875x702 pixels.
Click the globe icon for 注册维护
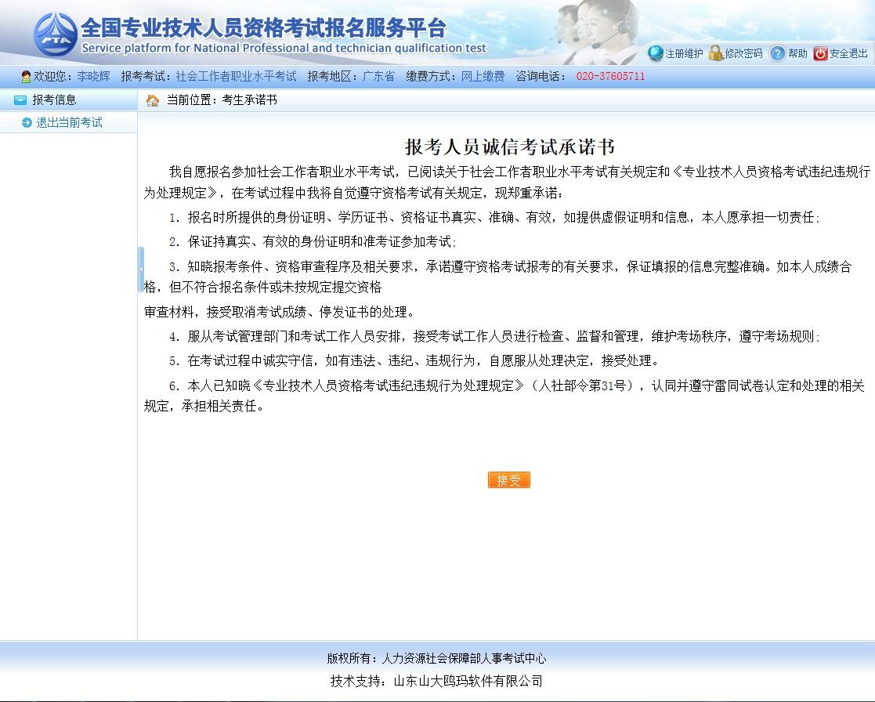[656, 53]
